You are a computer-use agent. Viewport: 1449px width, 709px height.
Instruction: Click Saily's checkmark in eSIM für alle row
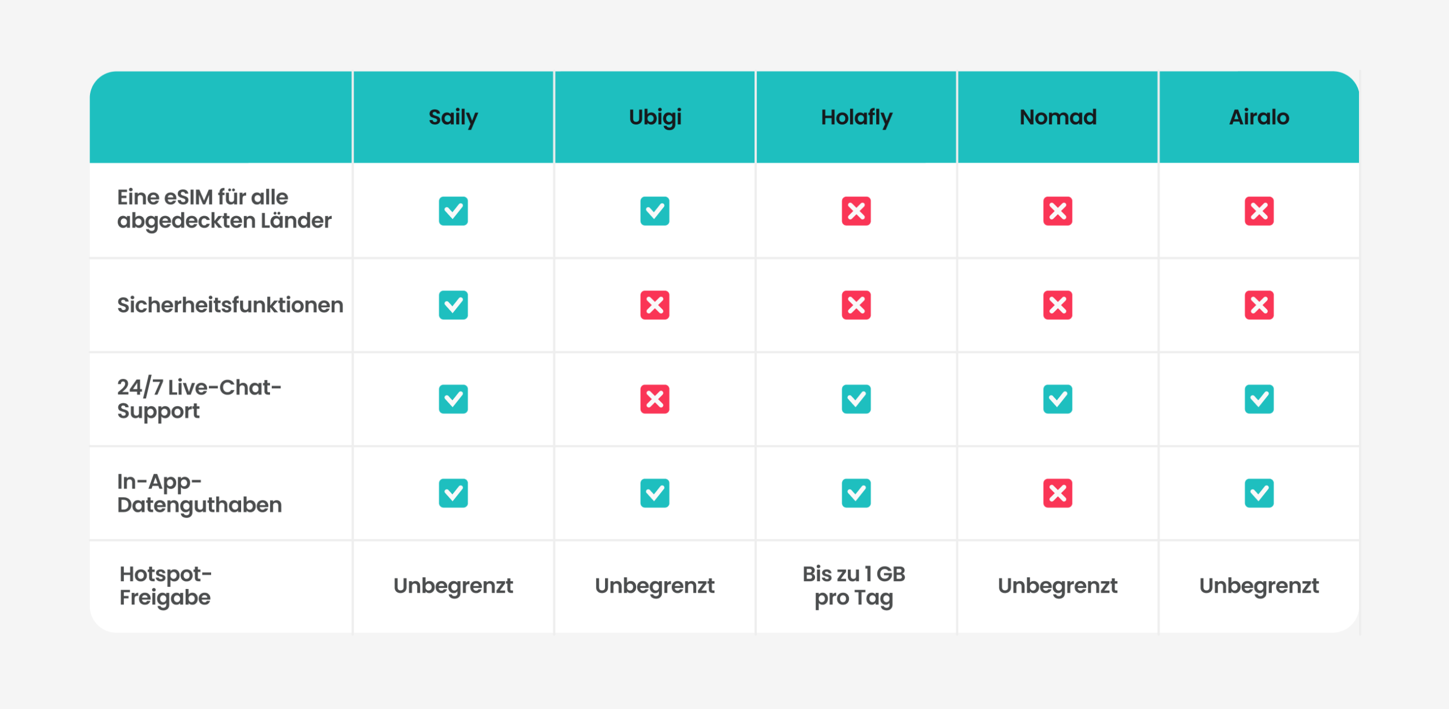pos(453,211)
